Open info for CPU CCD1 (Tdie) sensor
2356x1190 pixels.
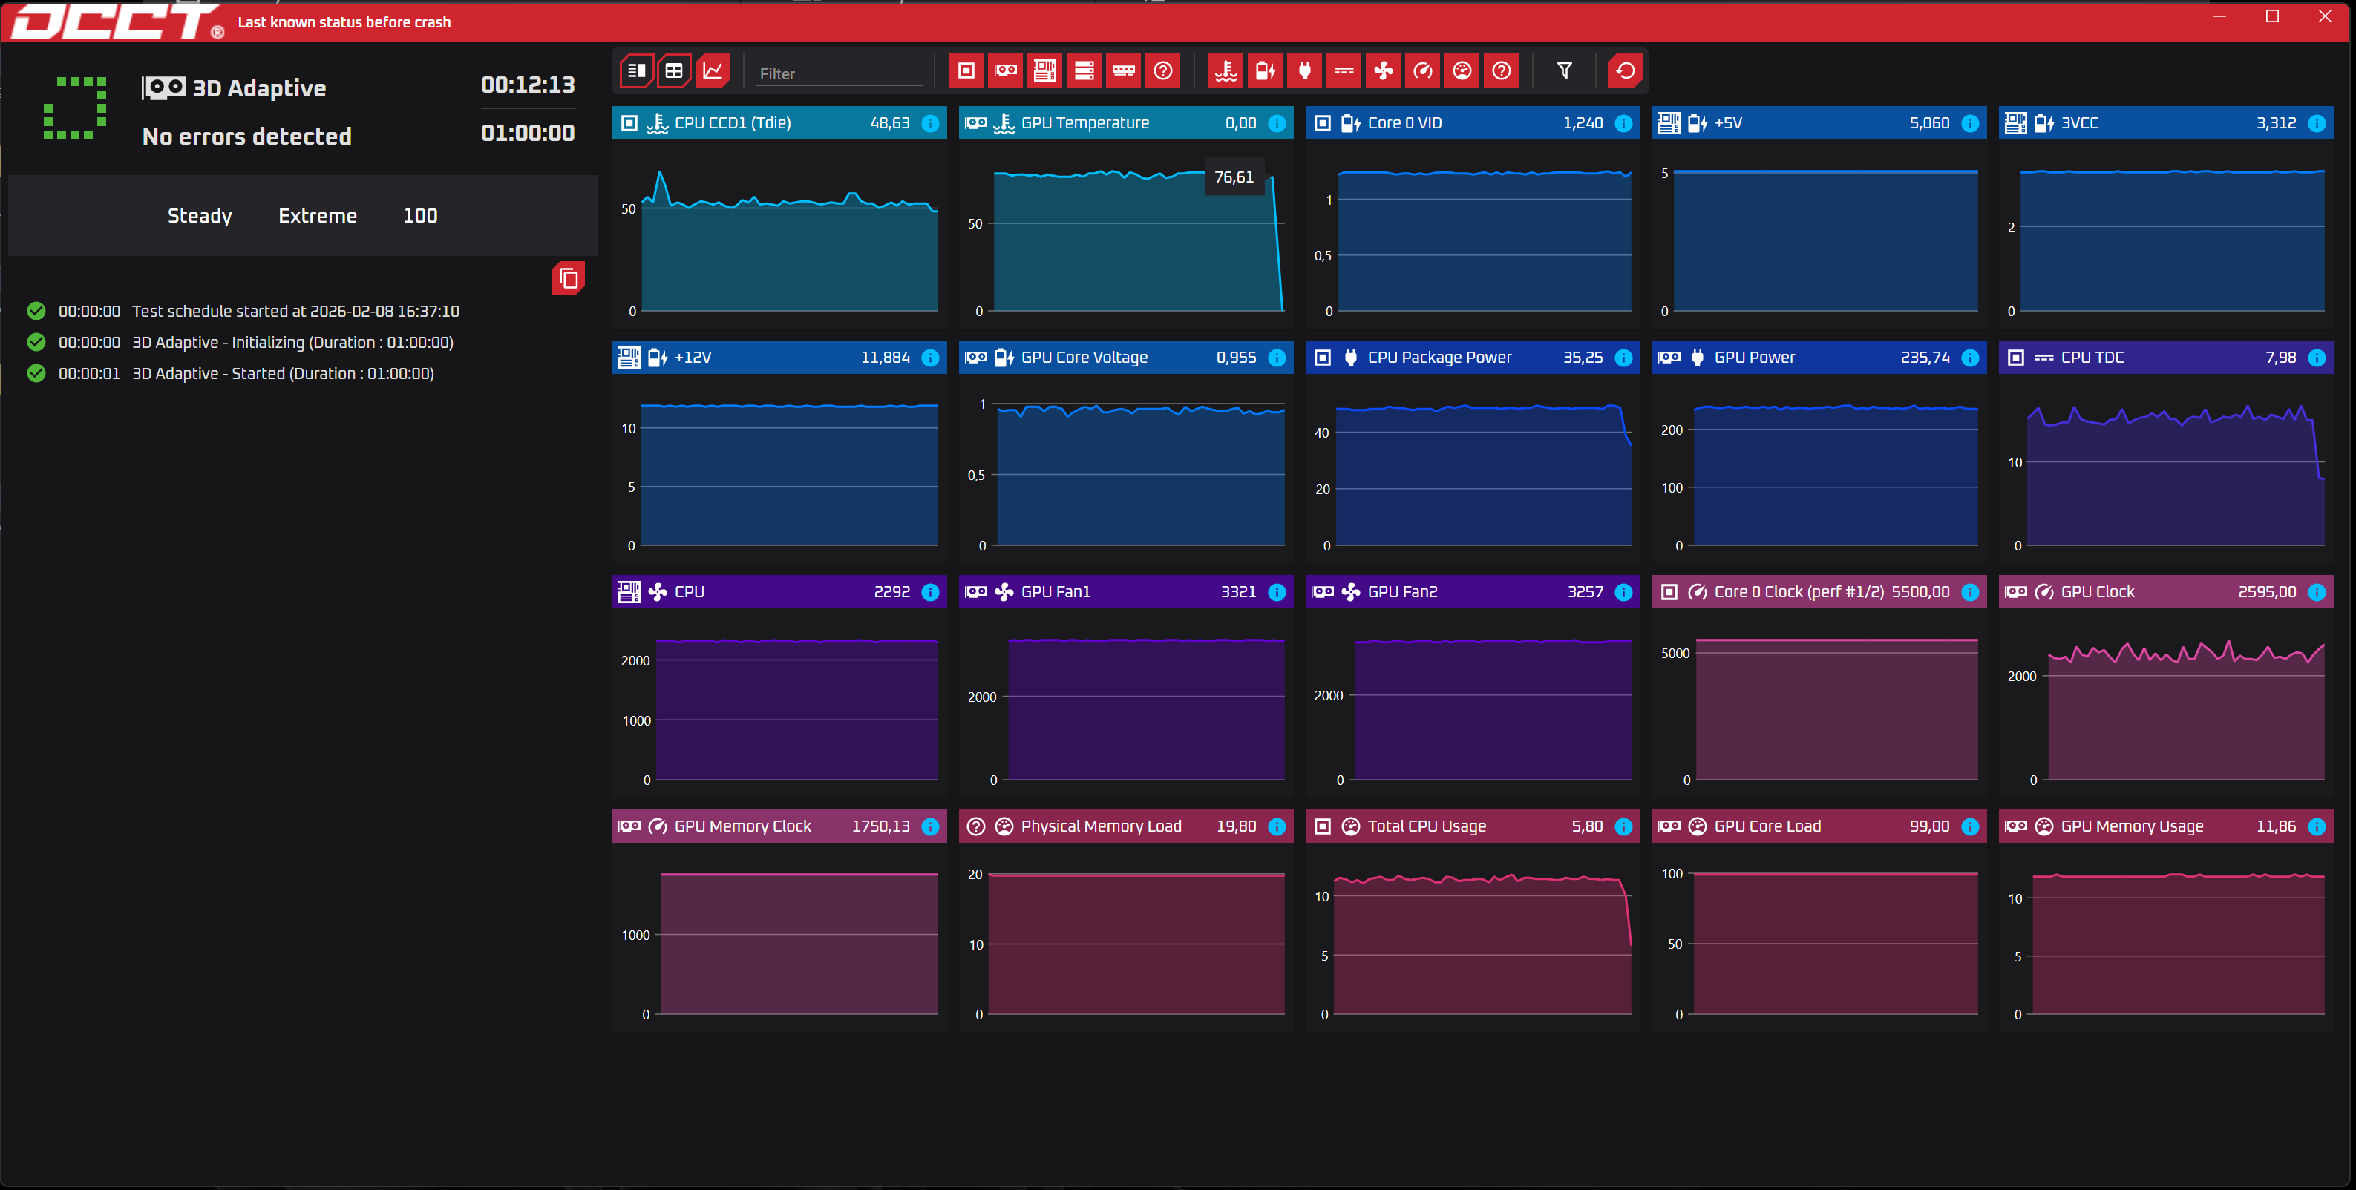pos(930,123)
